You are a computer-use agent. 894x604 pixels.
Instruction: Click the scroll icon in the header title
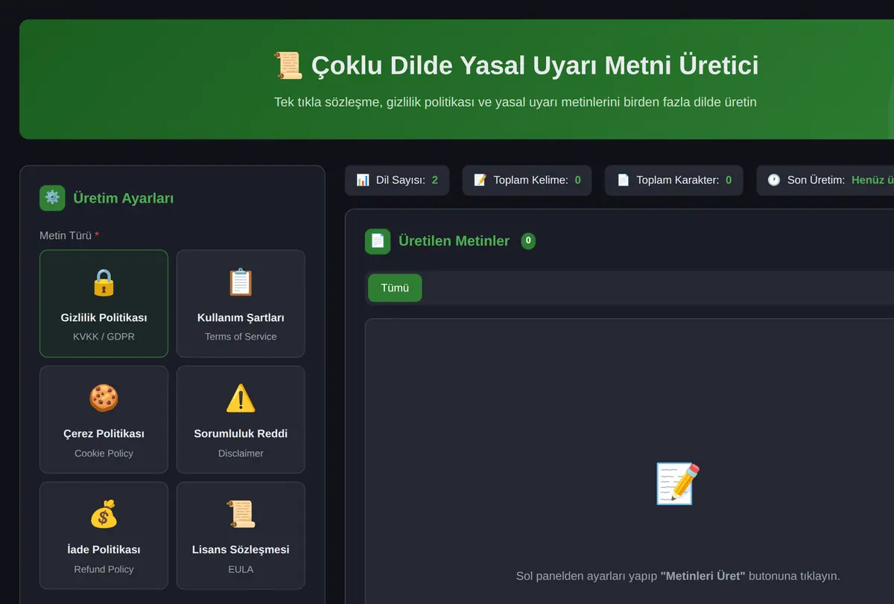click(x=288, y=66)
